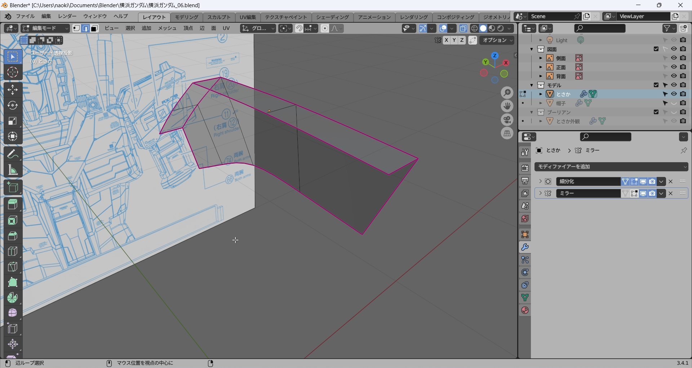Screen dimensions: 692x368
Task: Choose the Measure tool
Action: [13, 170]
